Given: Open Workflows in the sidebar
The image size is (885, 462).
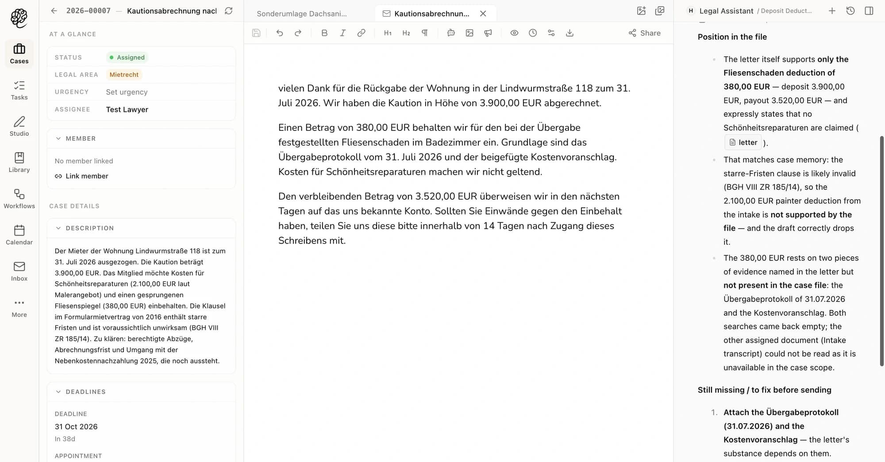Looking at the screenshot, I should pyautogui.click(x=19, y=199).
